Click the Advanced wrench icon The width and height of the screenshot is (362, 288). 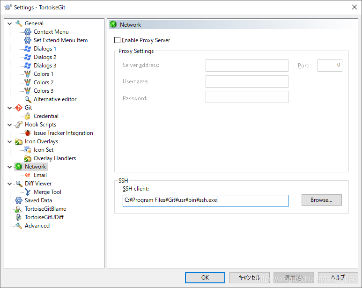click(18, 226)
